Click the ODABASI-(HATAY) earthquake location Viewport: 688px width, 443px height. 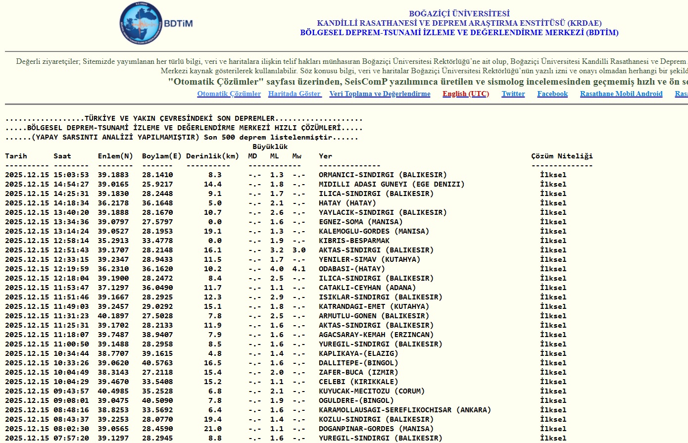point(351,269)
